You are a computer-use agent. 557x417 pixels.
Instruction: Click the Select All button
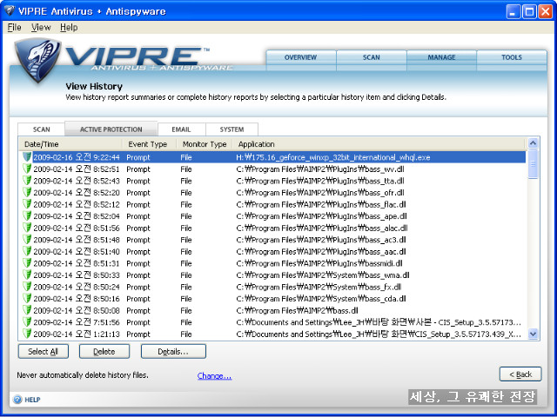click(x=43, y=351)
